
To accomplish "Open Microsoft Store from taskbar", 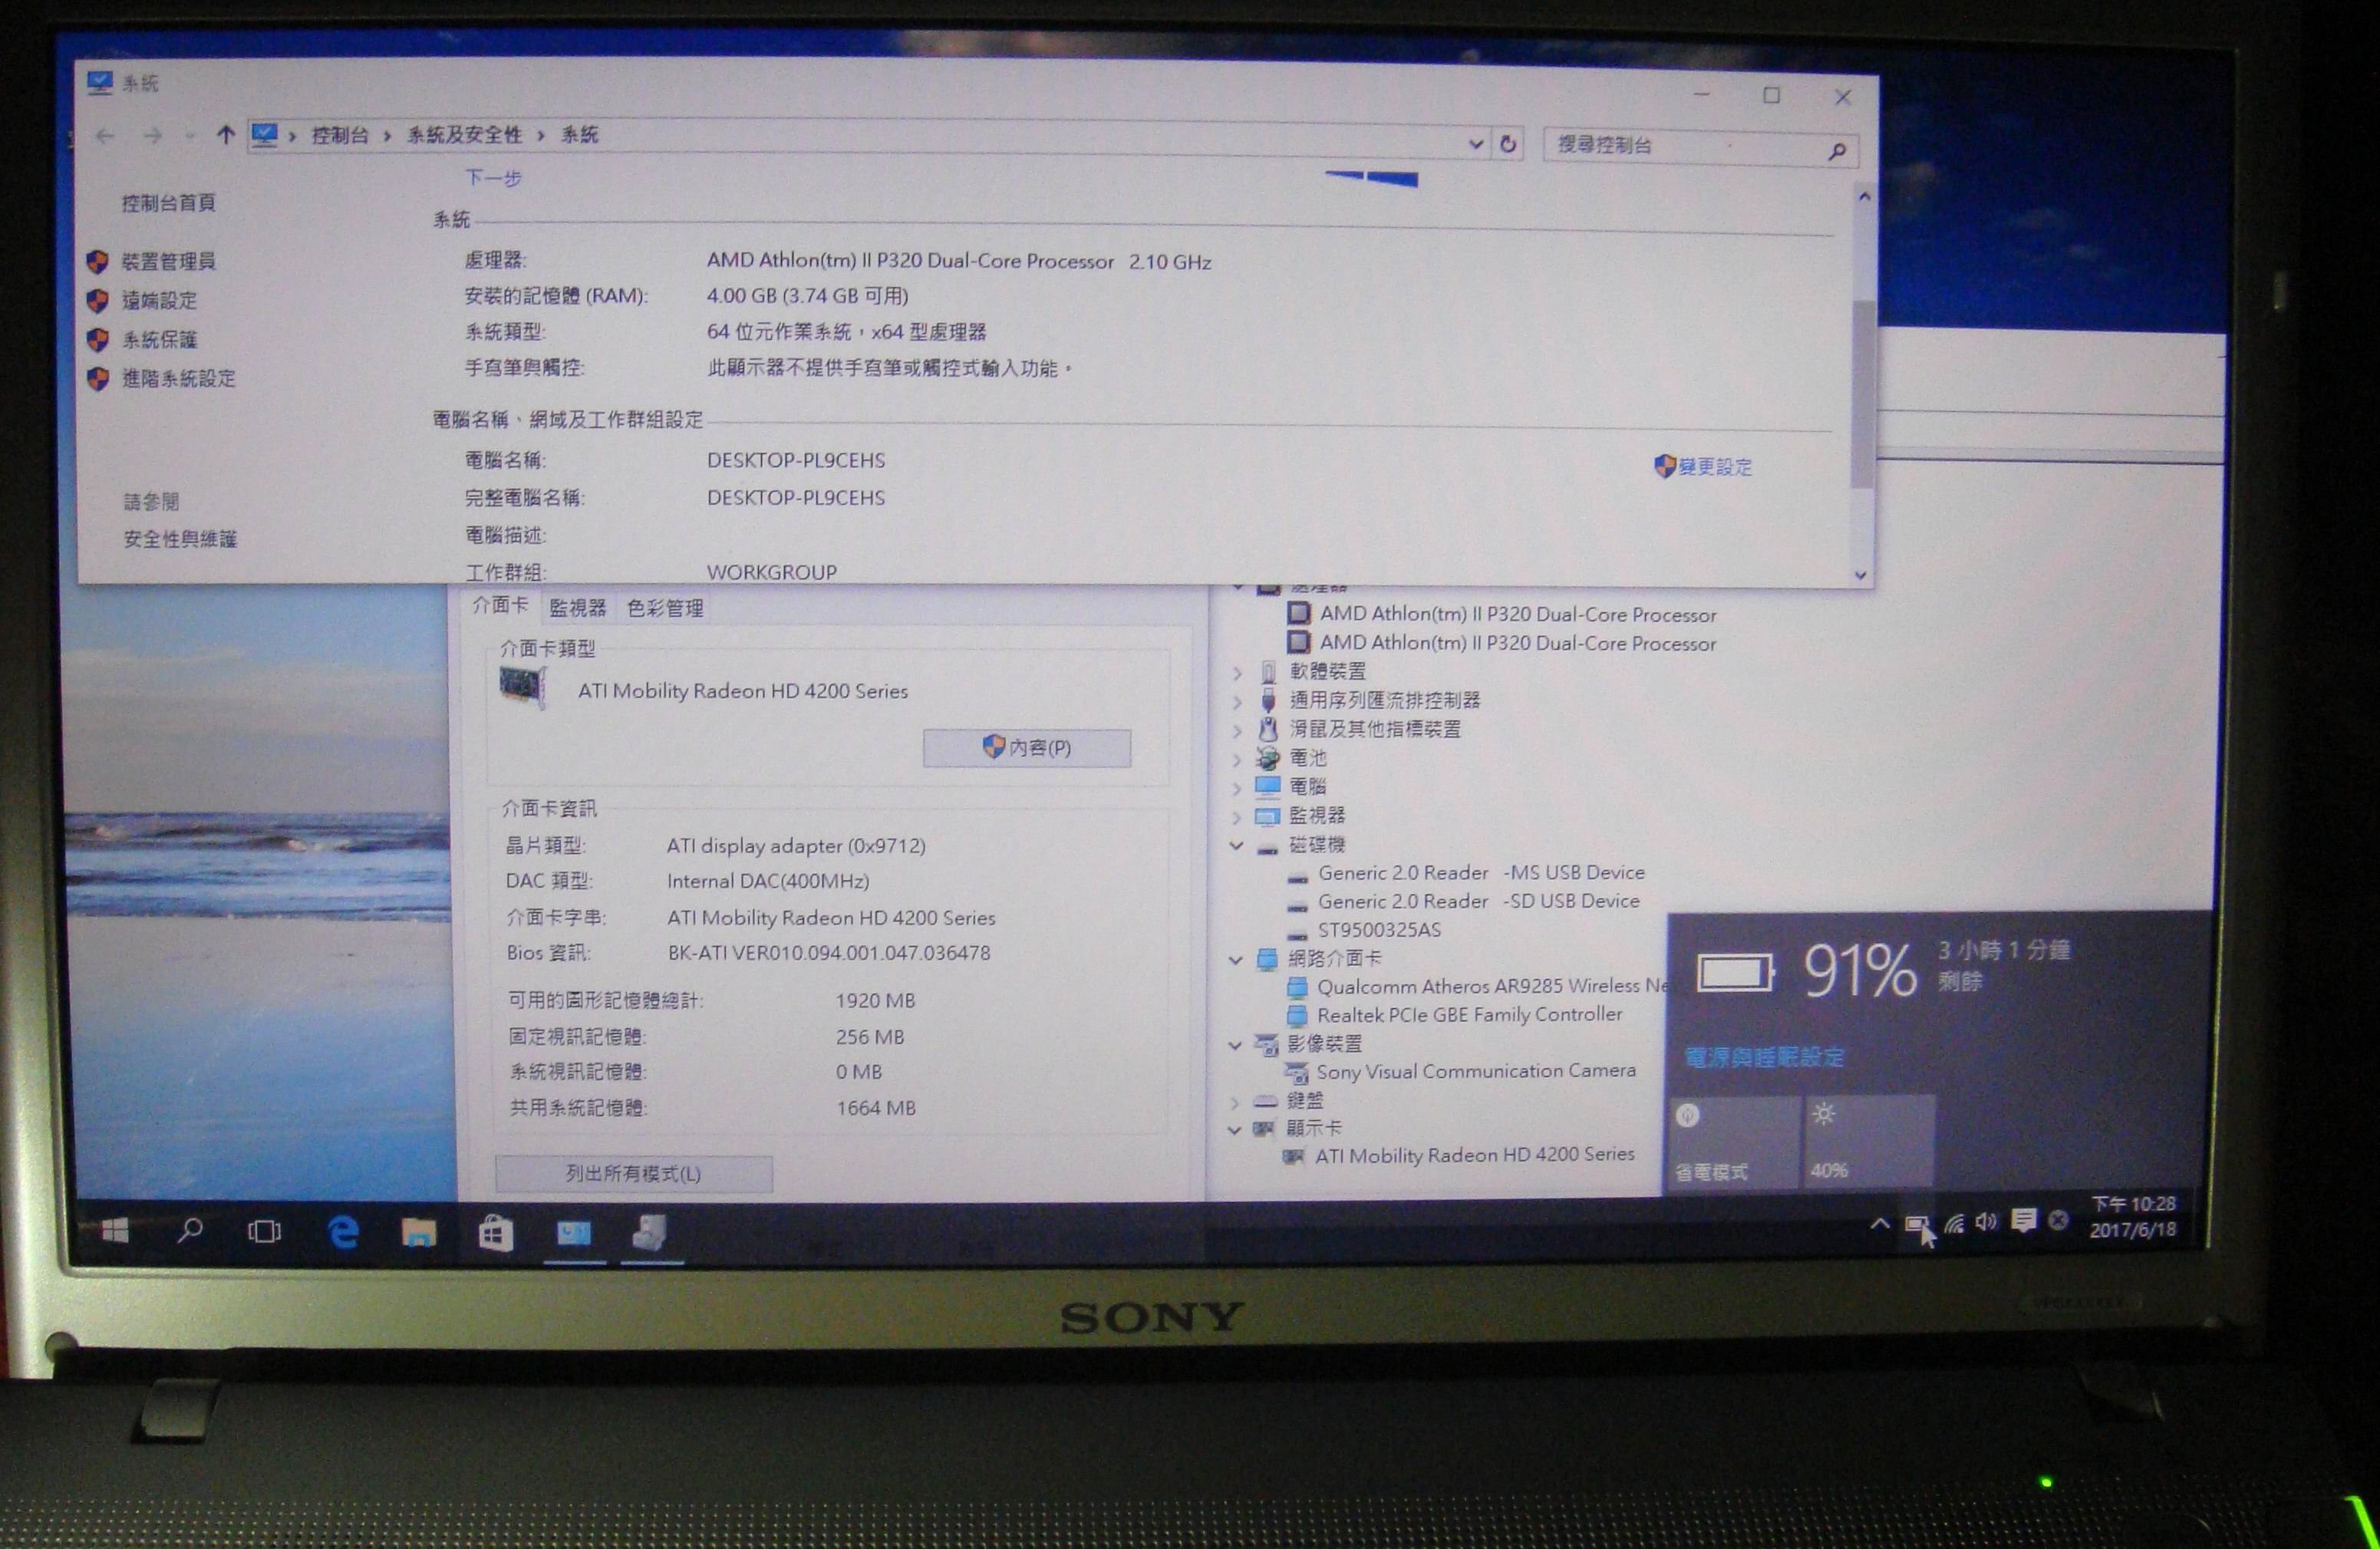I will [495, 1234].
